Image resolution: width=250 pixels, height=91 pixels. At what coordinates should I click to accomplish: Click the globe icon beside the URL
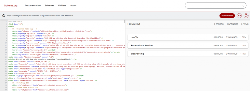[x=4, y=16]
